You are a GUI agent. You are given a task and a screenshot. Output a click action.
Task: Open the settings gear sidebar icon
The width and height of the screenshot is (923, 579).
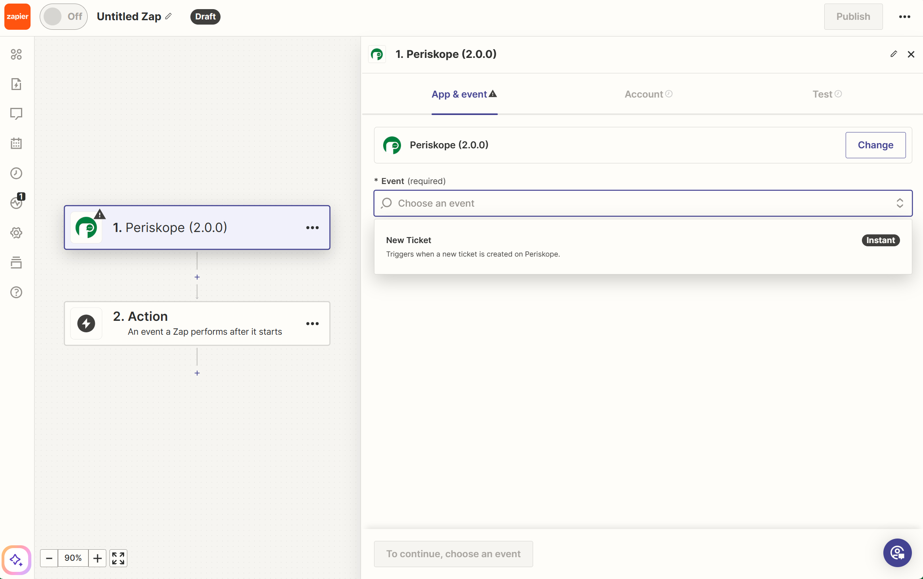click(x=16, y=233)
